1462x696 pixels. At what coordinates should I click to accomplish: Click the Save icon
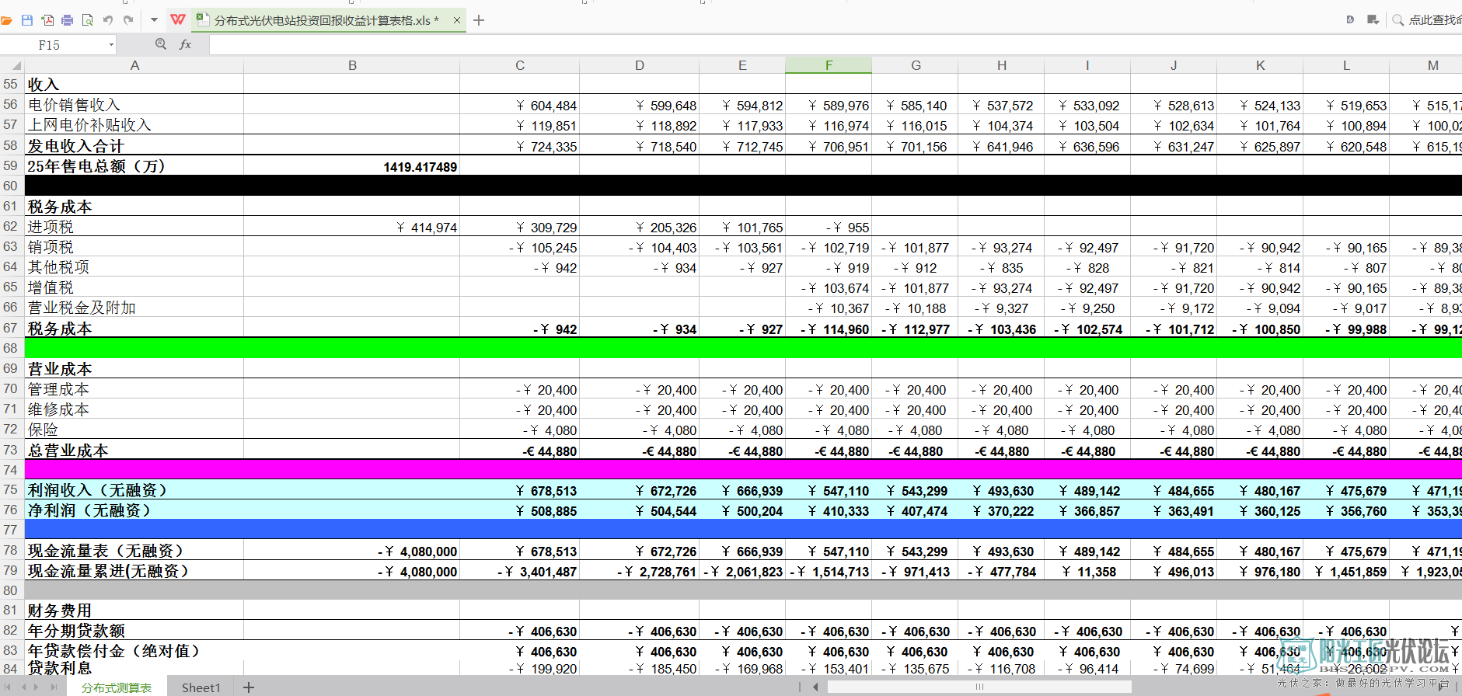click(26, 20)
